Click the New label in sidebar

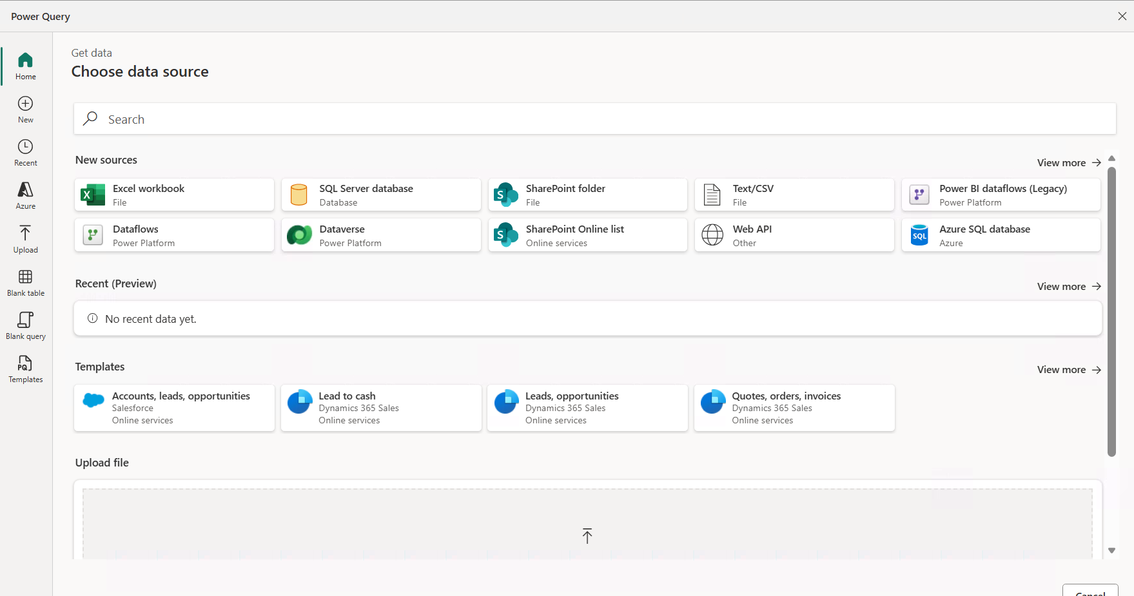click(26, 120)
